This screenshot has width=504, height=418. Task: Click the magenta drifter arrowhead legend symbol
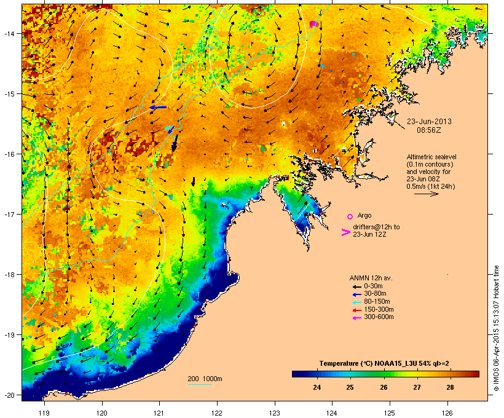[x=345, y=232]
